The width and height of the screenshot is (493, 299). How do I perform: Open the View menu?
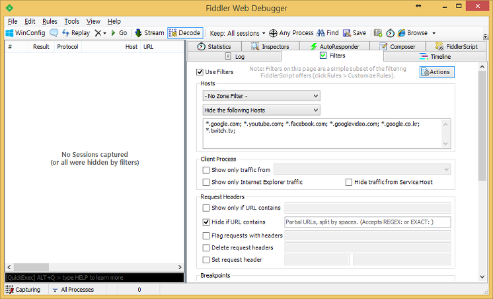pos(93,21)
